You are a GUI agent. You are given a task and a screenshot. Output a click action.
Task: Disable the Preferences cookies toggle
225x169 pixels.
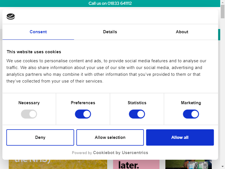tap(83, 114)
